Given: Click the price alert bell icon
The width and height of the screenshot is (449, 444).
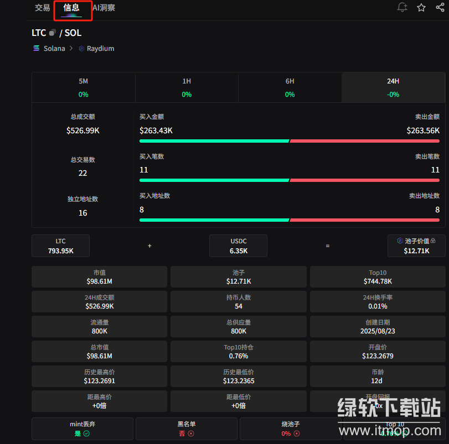Looking at the screenshot, I should click(402, 8).
